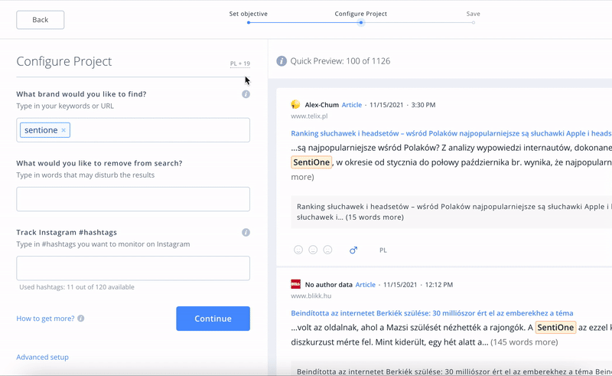
Task: Select the Set objective step
Action: (x=248, y=14)
